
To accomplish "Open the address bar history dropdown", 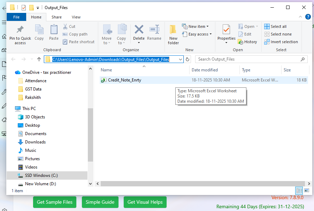I will tap(180, 60).
